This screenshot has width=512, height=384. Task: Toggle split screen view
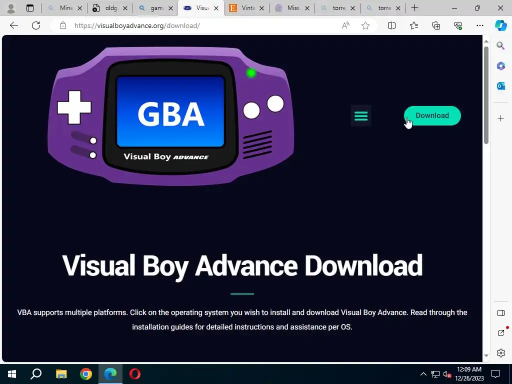391,25
